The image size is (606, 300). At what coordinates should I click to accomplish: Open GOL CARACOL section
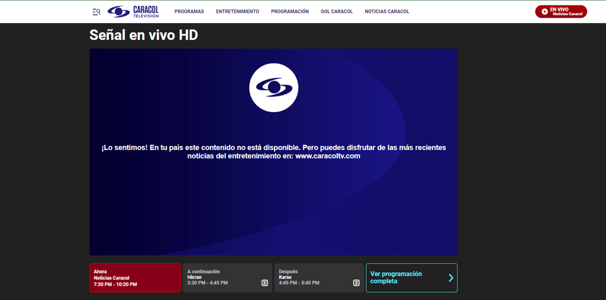pyautogui.click(x=337, y=12)
